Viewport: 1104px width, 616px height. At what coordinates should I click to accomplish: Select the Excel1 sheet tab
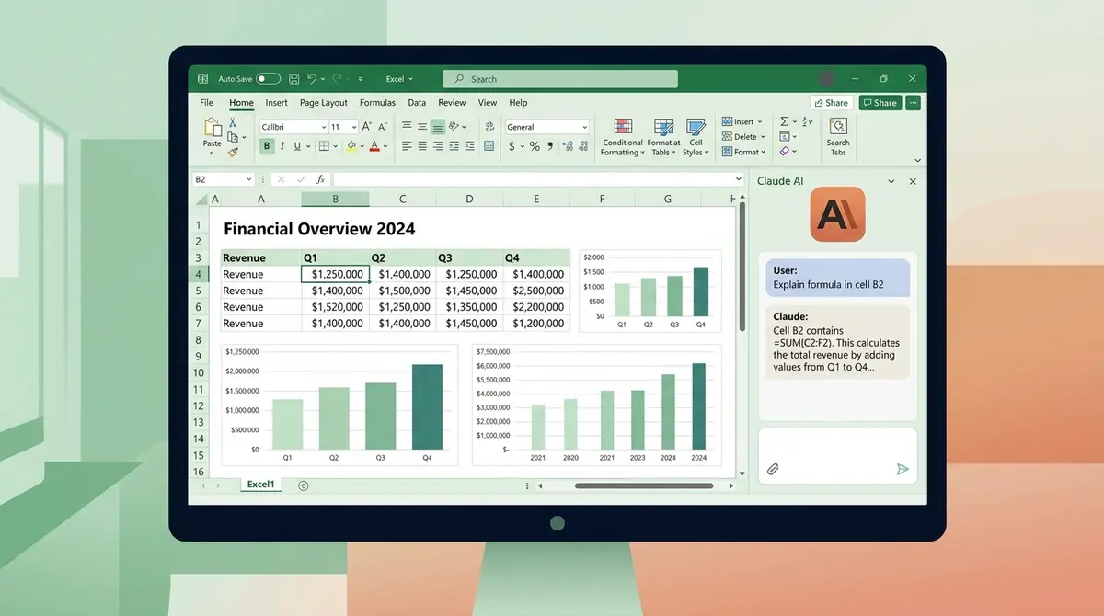click(261, 484)
